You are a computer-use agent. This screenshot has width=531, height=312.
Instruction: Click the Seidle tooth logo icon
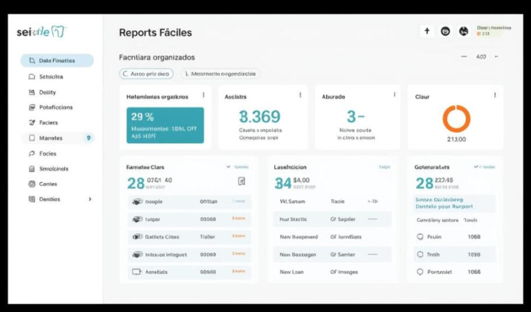(x=58, y=31)
